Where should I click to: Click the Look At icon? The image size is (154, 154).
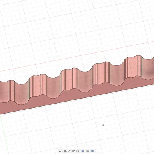pyautogui.click(x=65, y=151)
